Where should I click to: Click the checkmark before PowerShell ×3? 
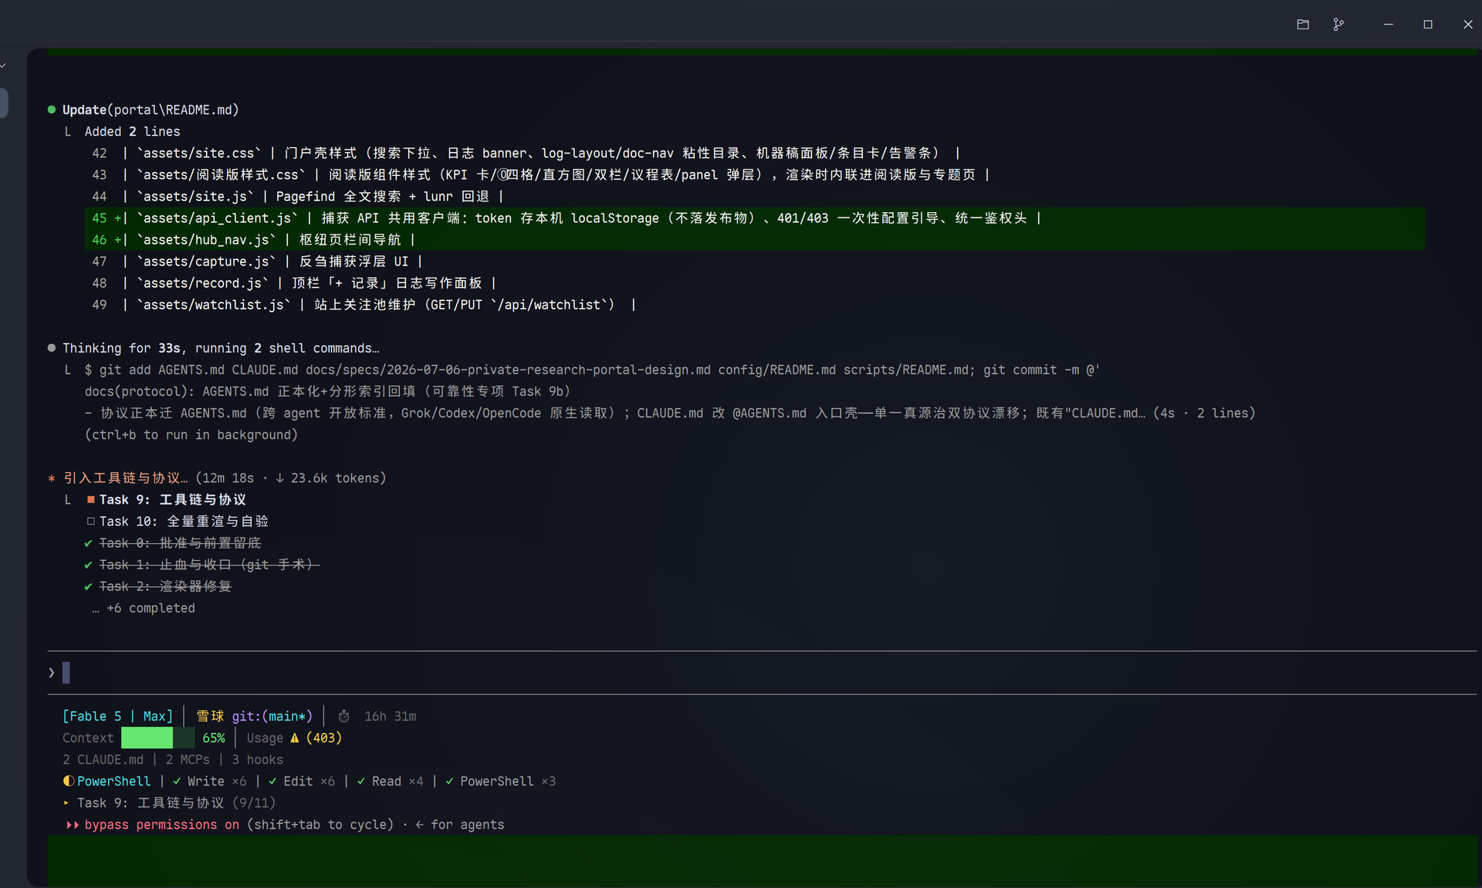pyautogui.click(x=449, y=782)
